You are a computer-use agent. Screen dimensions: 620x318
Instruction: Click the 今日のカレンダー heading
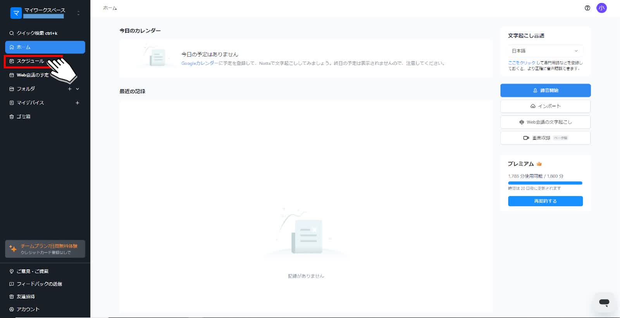tap(140, 31)
